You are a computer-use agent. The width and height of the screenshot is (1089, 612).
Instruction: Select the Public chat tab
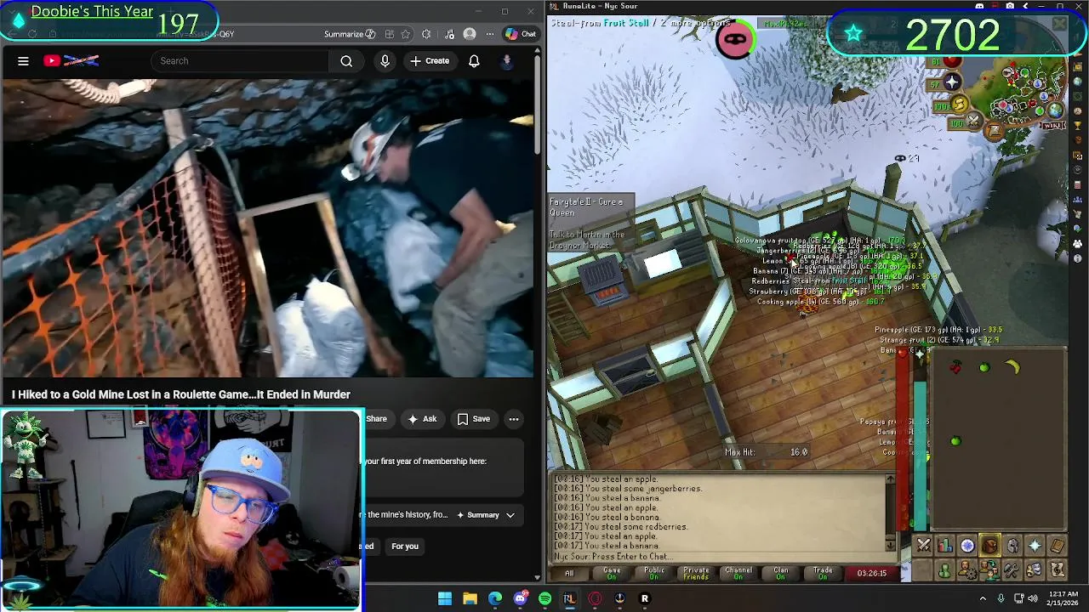click(x=654, y=573)
